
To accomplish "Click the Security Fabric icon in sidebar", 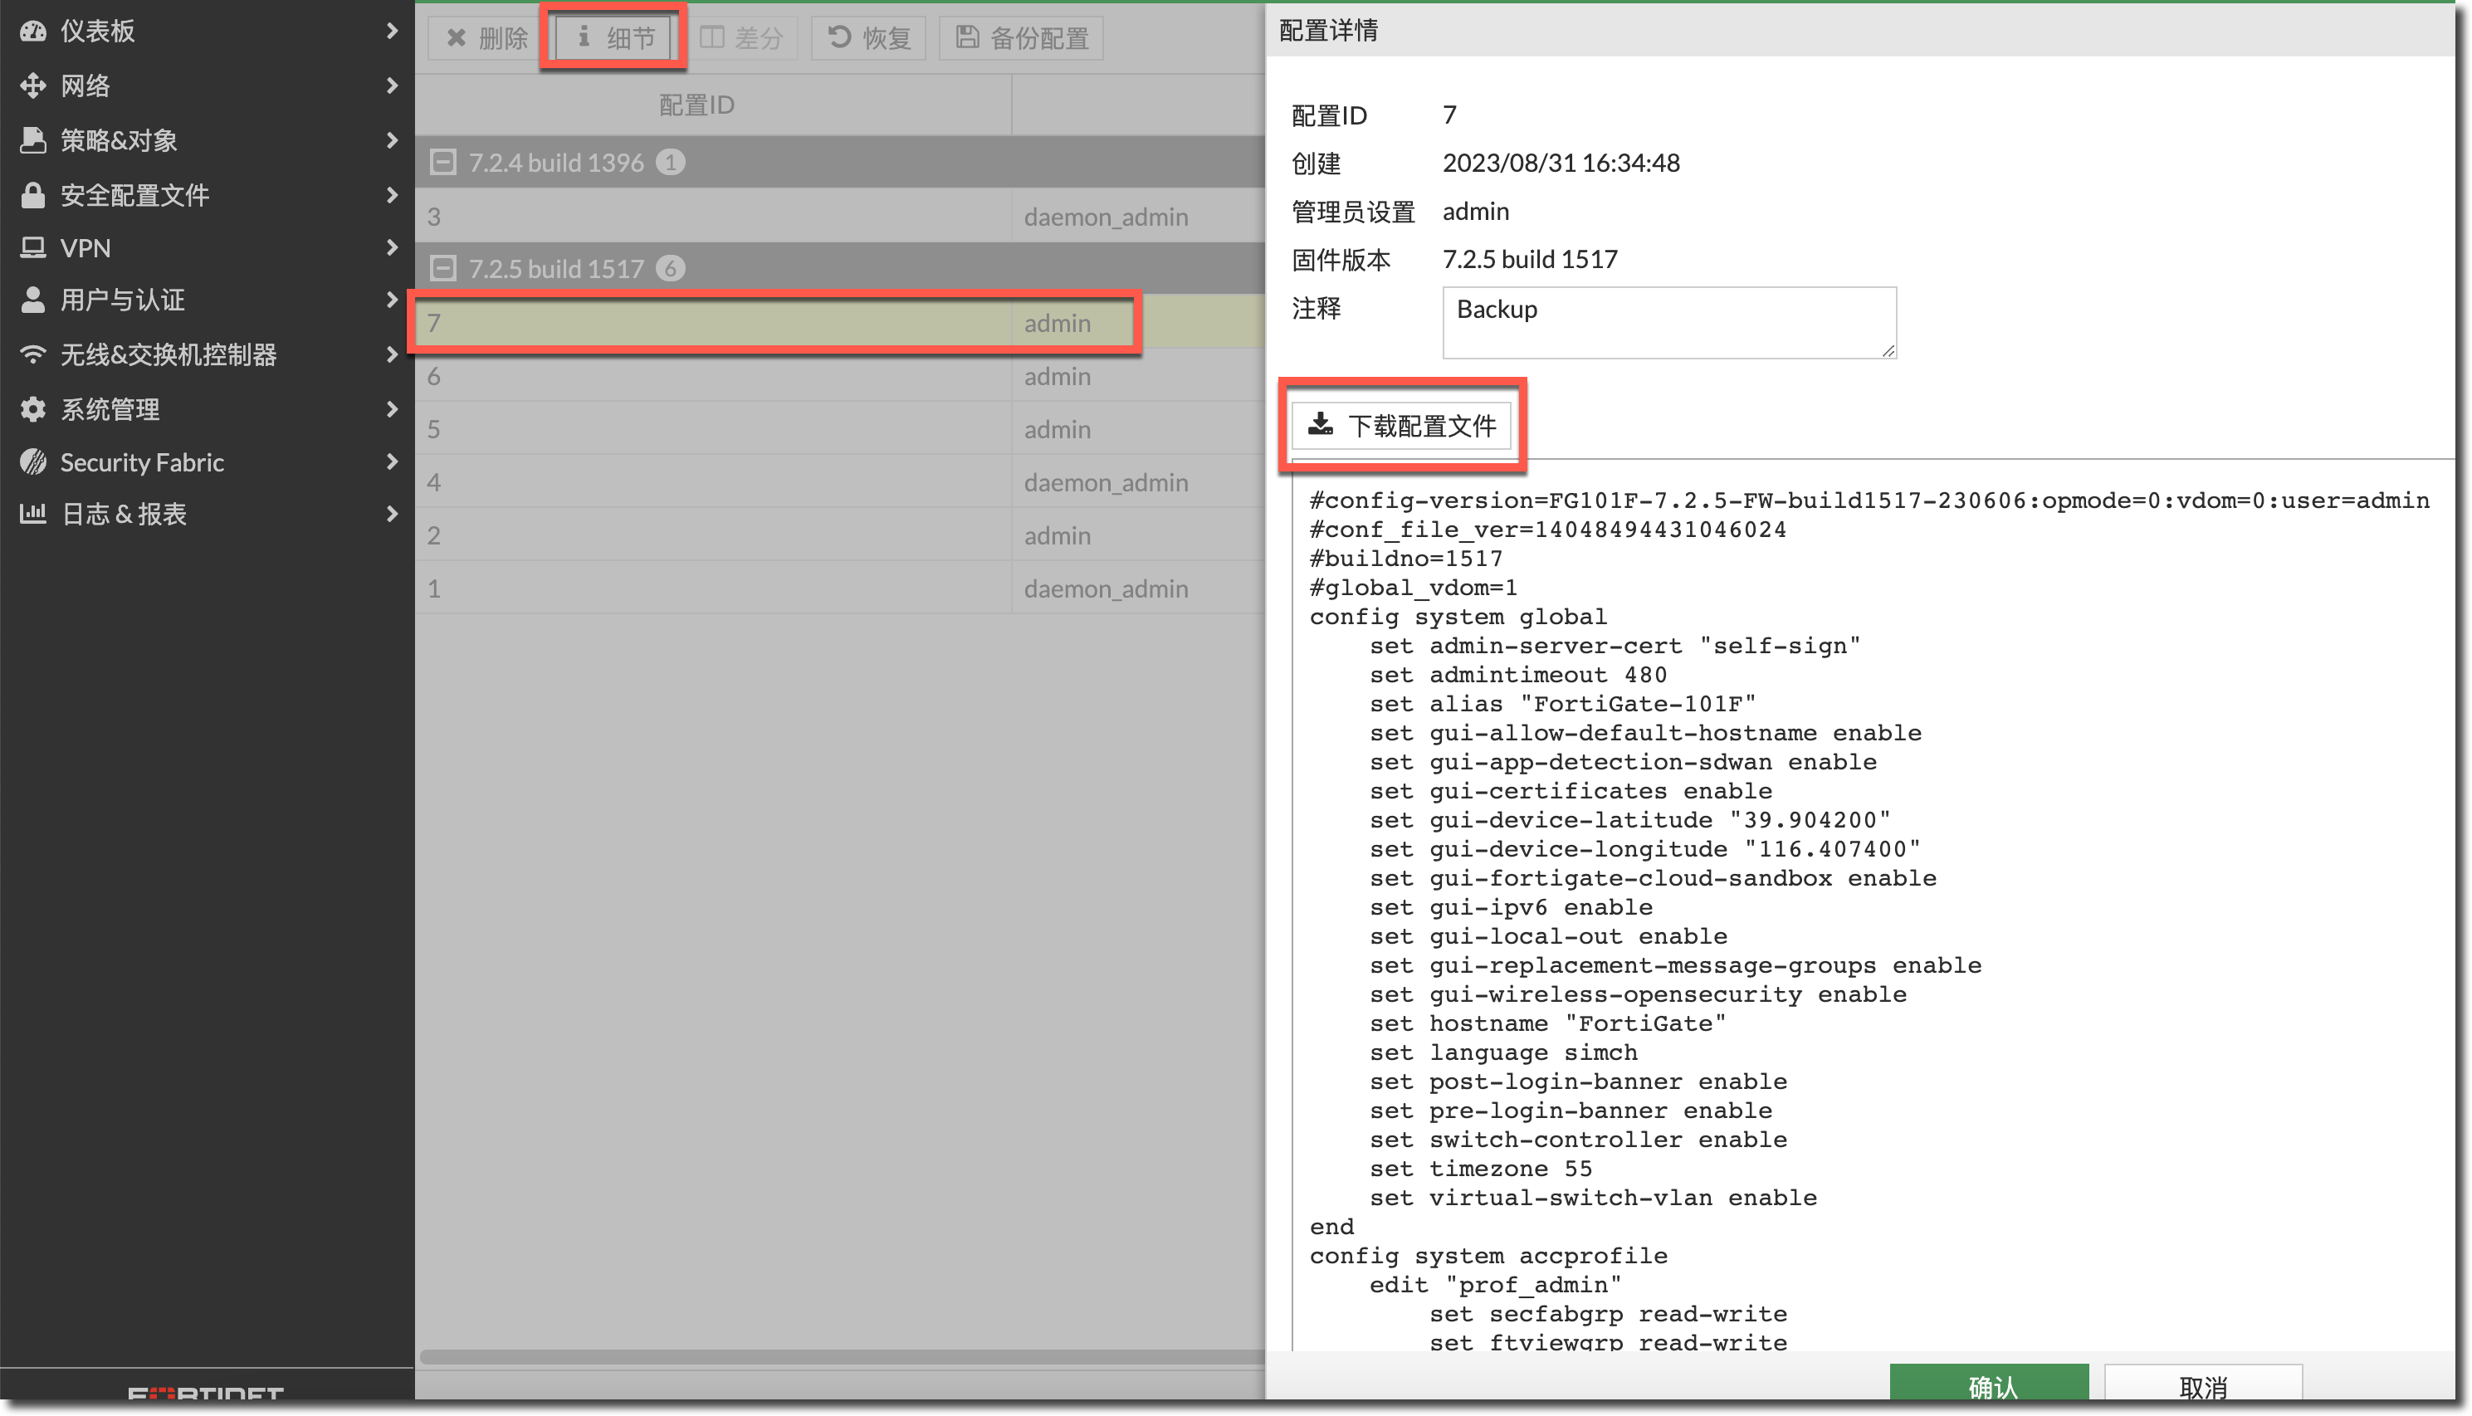I will pos(33,462).
